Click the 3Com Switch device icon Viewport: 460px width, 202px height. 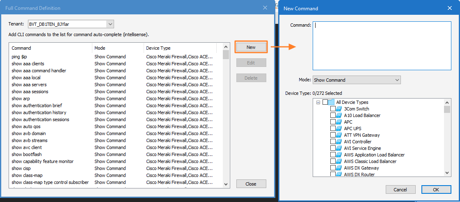pos(339,109)
